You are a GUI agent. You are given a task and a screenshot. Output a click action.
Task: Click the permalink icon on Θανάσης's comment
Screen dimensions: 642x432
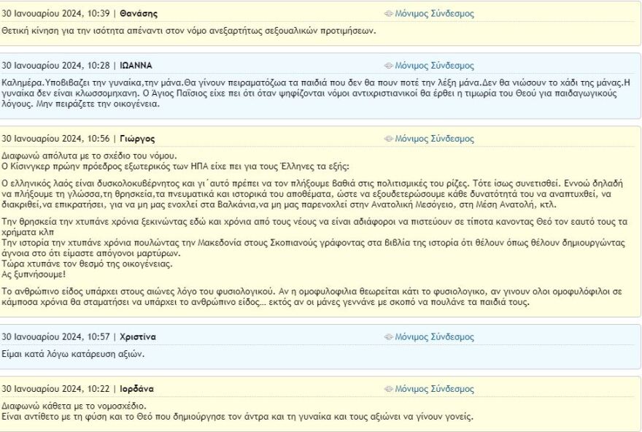pyautogui.click(x=389, y=14)
